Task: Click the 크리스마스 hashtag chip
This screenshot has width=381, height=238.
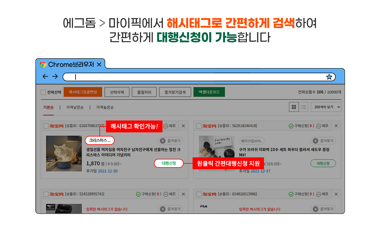Action: [100, 140]
